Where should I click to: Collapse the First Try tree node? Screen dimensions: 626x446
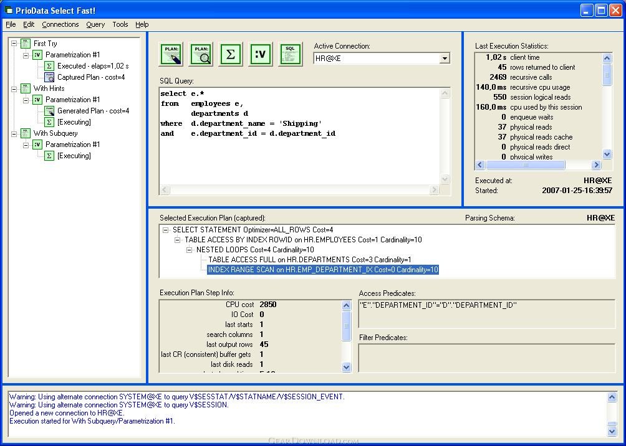pyautogui.click(x=14, y=44)
